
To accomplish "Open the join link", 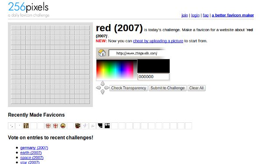I will tap(185, 15).
